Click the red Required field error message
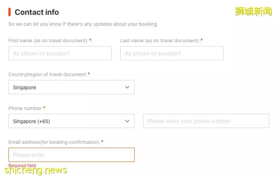277x177 pixels. [x=22, y=165]
